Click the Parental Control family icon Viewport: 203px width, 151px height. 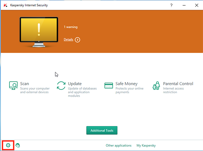click(x=156, y=86)
